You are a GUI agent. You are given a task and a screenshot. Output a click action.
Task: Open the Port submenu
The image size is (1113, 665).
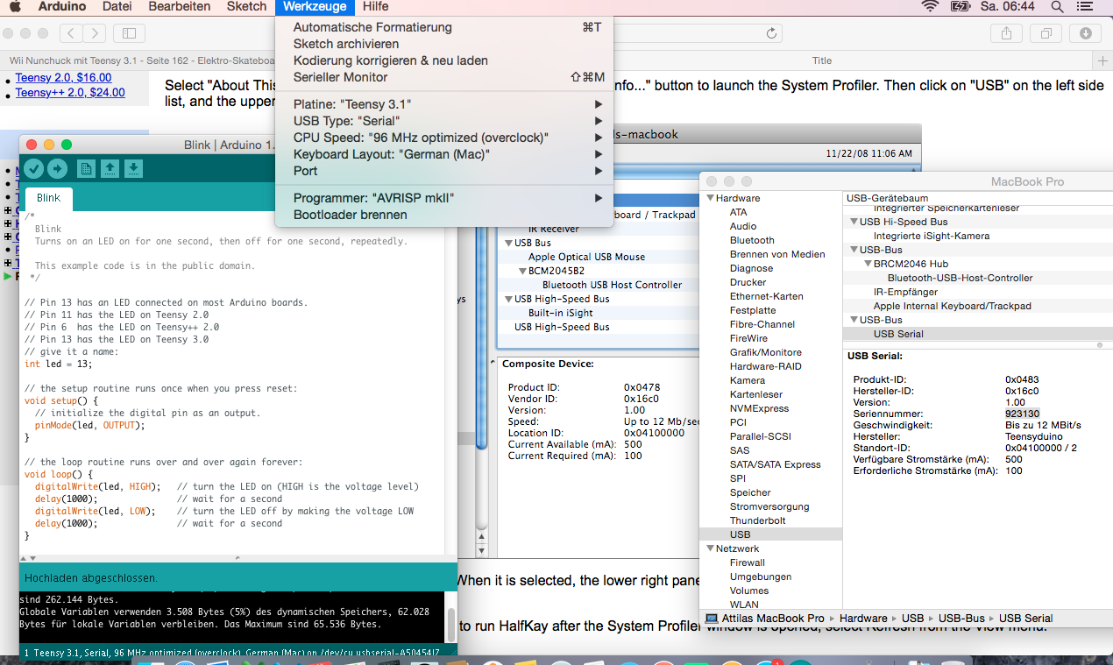(x=444, y=171)
